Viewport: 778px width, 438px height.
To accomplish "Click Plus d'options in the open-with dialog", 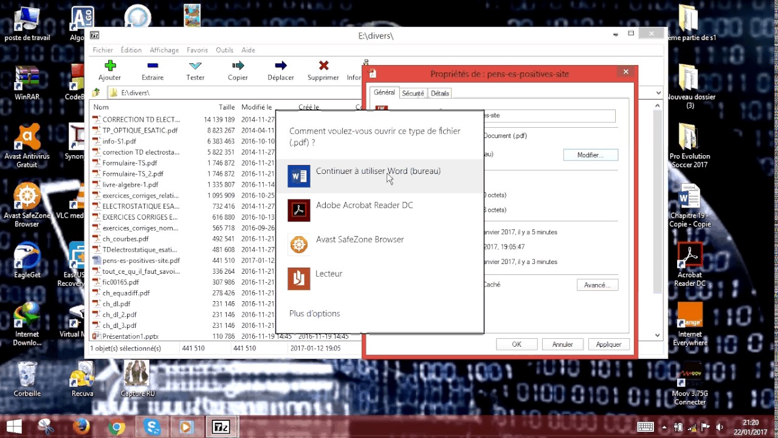I will pos(315,314).
